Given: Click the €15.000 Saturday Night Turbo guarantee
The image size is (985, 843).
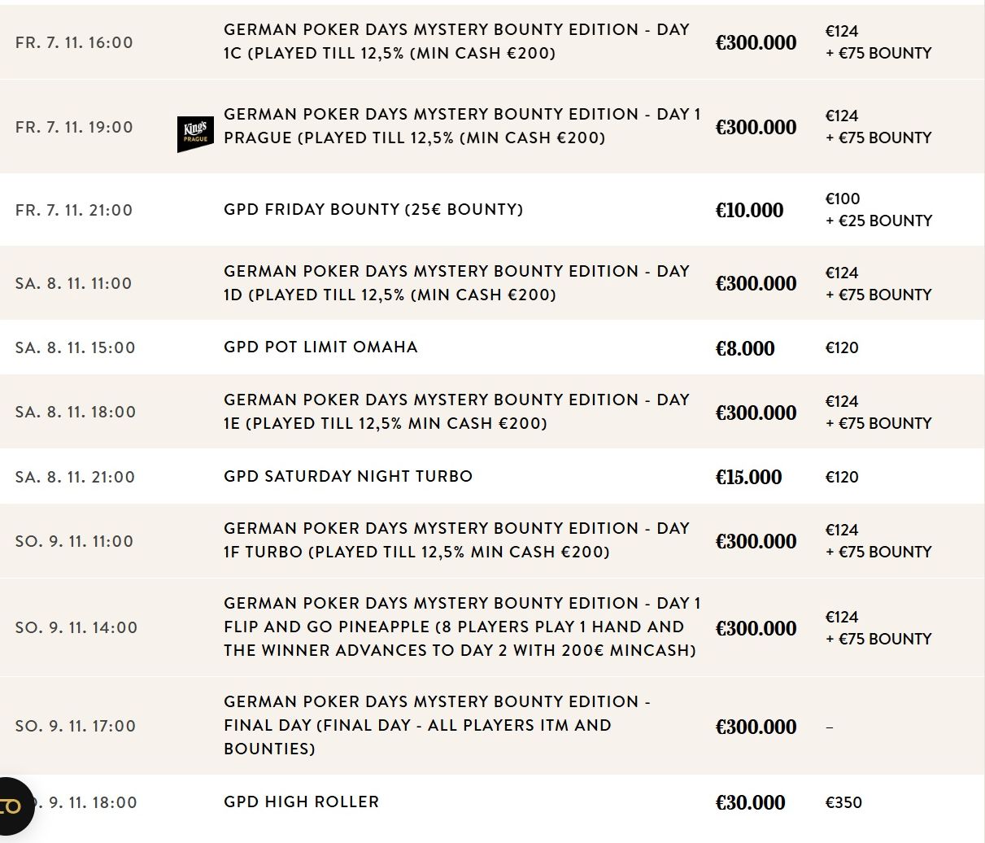Looking at the screenshot, I should click(x=748, y=478).
